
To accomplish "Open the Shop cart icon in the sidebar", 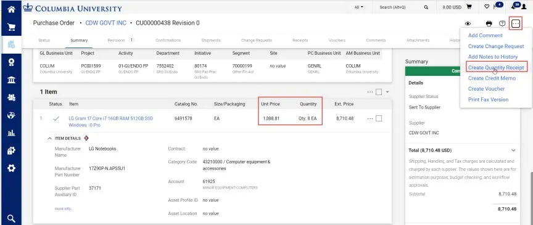I will point(11,27).
